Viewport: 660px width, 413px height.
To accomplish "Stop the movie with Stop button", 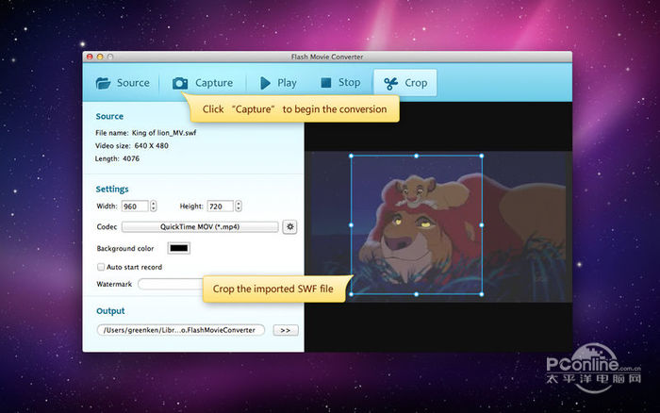I will (x=340, y=83).
